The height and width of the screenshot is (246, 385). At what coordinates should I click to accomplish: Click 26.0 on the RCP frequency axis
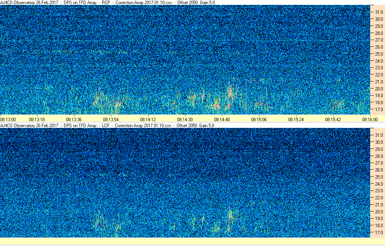point(379,47)
